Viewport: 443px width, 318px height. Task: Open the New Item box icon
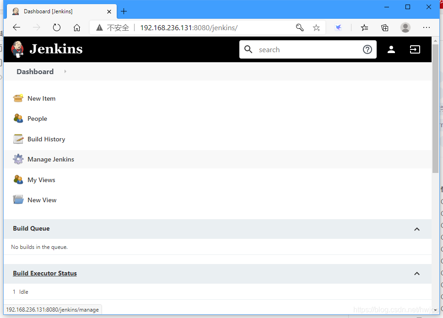18,98
